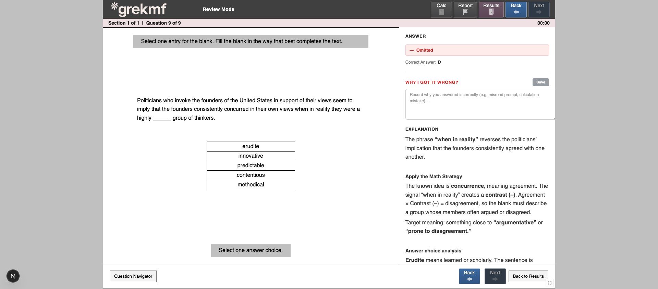
Task: Open the Calc calculator tool
Action: 441,10
